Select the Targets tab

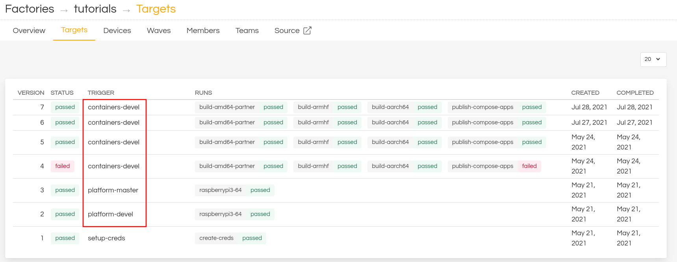point(74,30)
